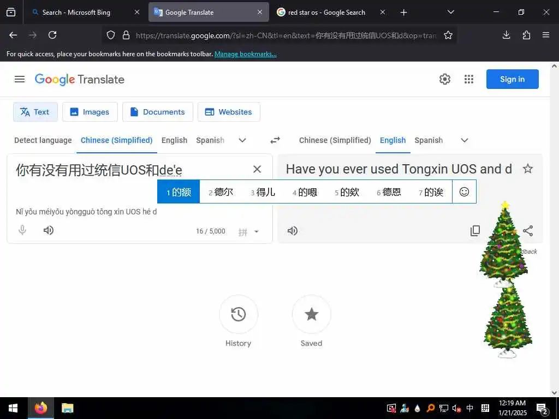Listen to the source text
559x419 pixels.
pos(49,230)
